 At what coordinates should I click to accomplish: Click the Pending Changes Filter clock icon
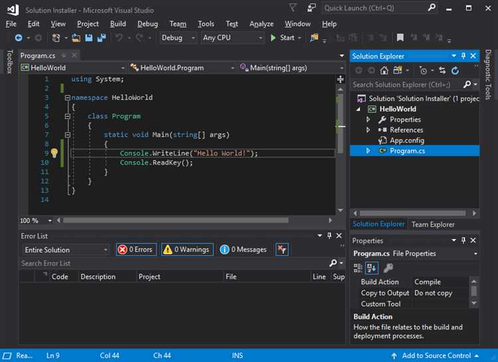[423, 70]
